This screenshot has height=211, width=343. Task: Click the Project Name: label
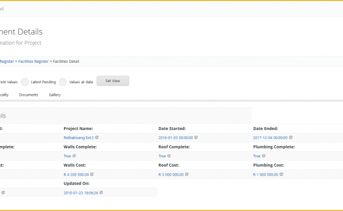tap(78, 128)
